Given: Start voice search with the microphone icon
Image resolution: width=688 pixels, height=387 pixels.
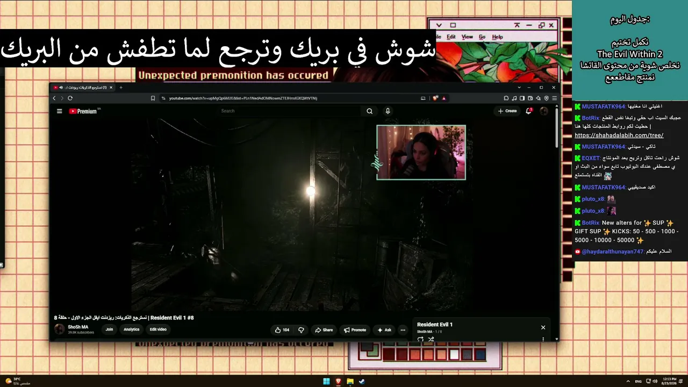Looking at the screenshot, I should (388, 111).
